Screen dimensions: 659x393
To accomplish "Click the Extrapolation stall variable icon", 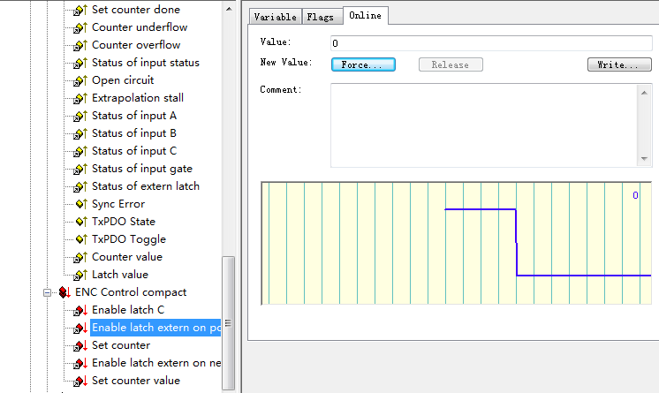I will pyautogui.click(x=80, y=98).
